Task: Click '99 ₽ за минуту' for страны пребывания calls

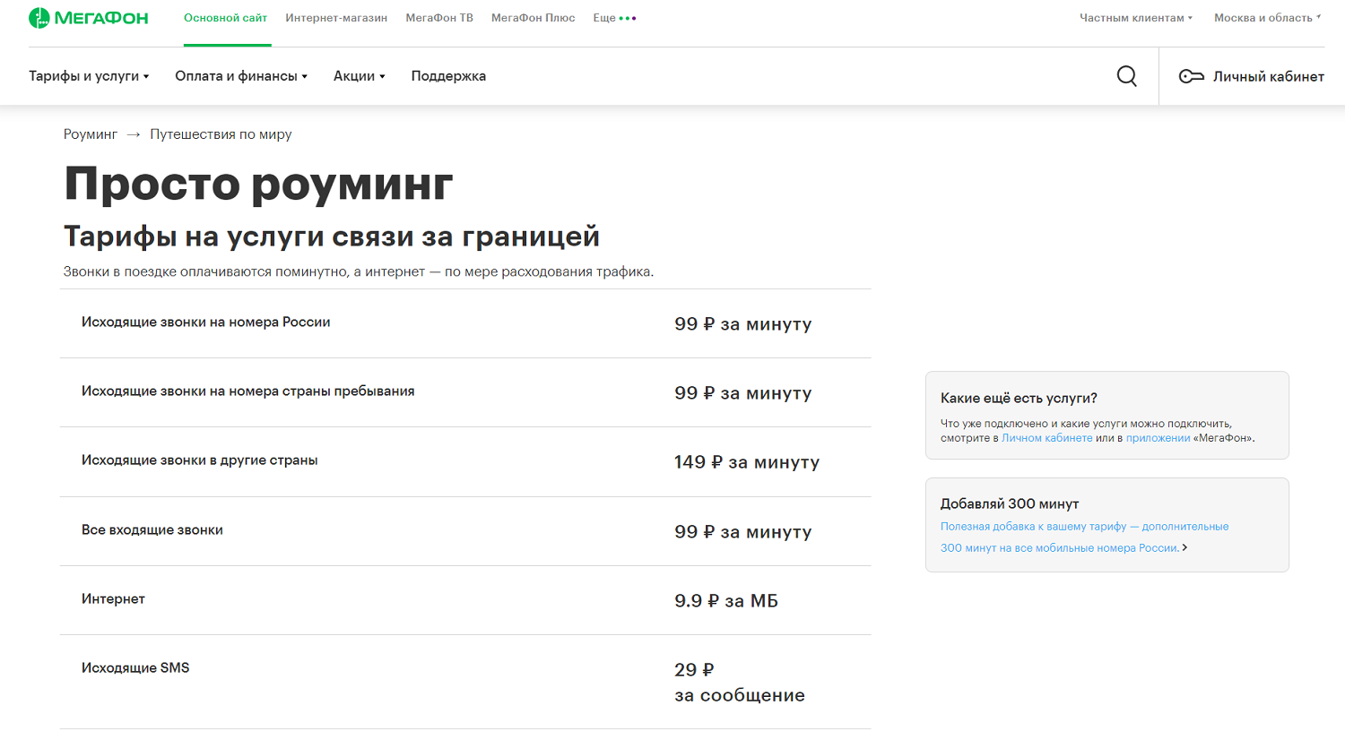Action: click(743, 393)
